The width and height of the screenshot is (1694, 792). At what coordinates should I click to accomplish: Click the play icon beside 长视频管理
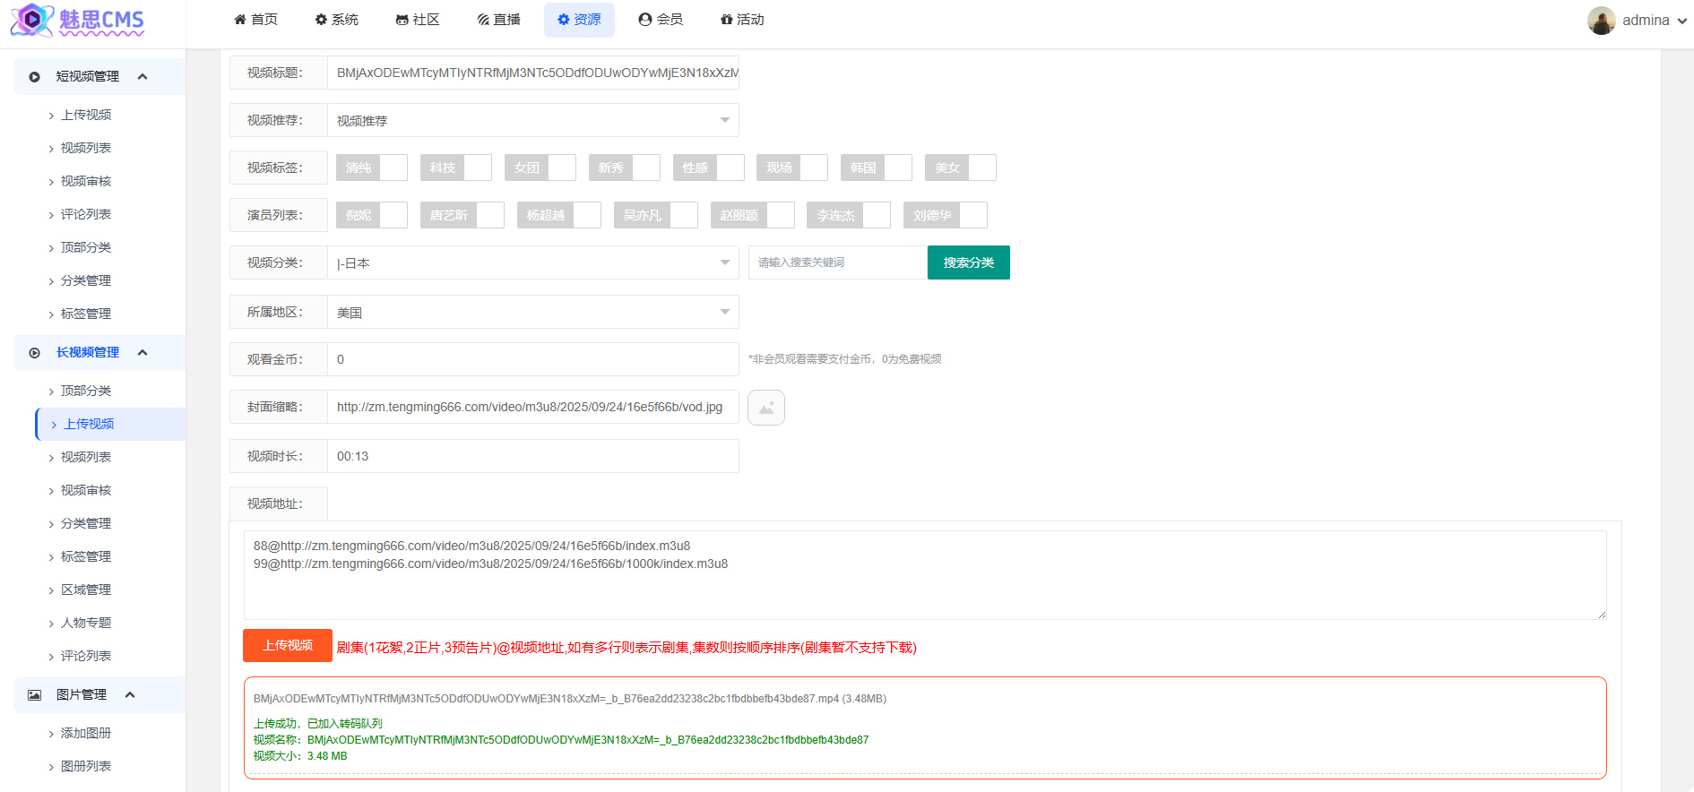pos(34,353)
